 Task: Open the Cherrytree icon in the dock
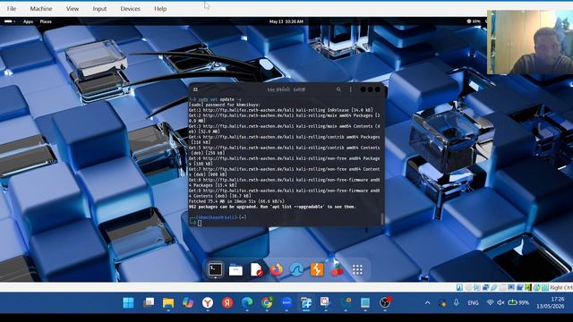coord(337,269)
